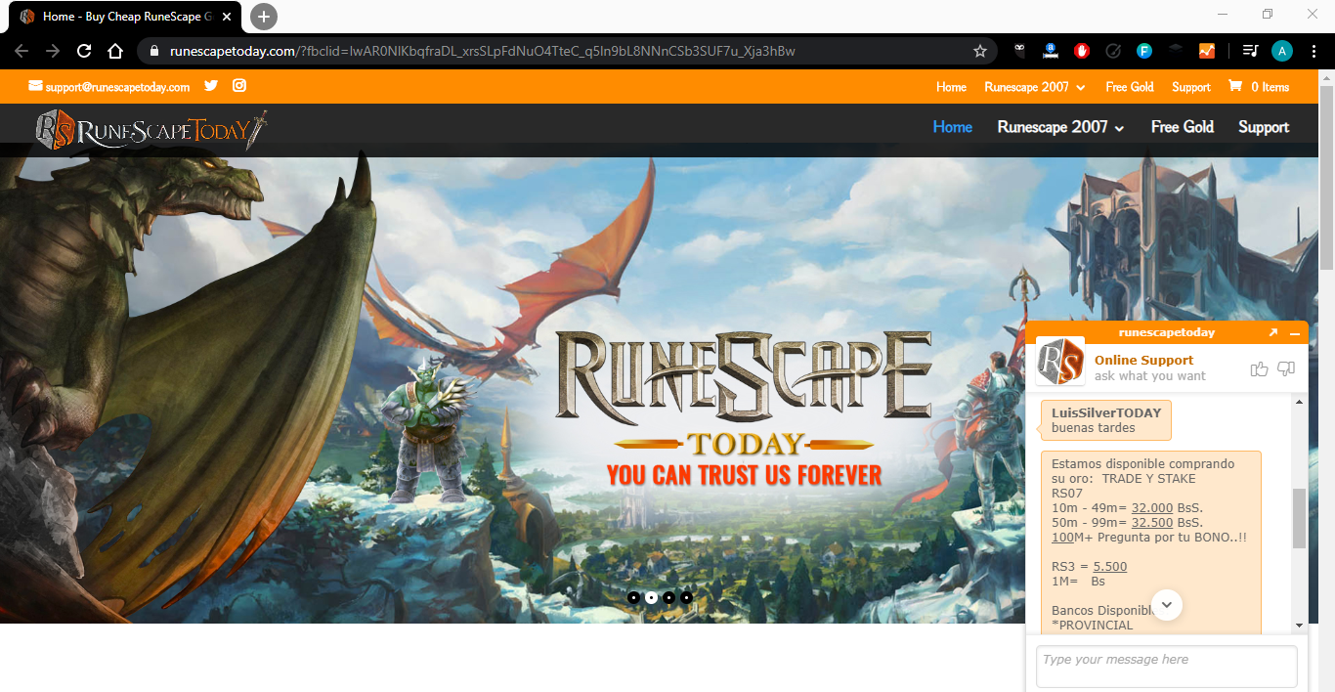
Task: View site security padlock info
Action: coord(153,51)
